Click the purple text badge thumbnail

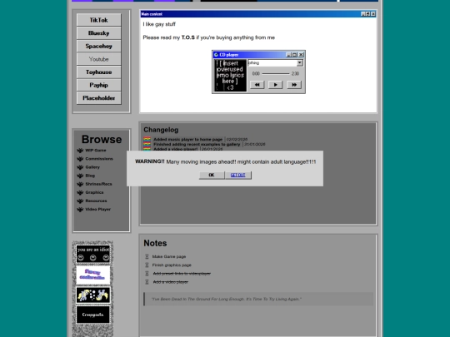click(x=93, y=275)
